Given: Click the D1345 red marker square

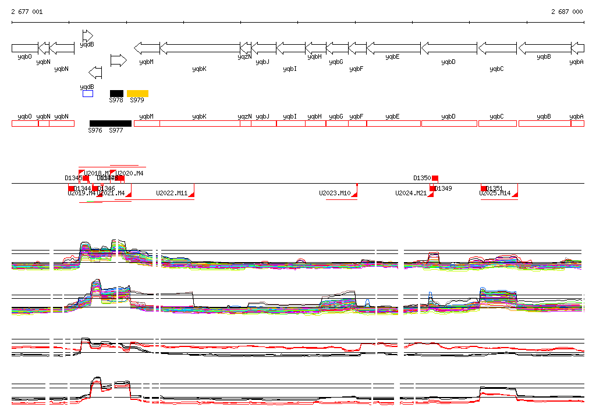Looking at the screenshot, I should (x=86, y=178).
